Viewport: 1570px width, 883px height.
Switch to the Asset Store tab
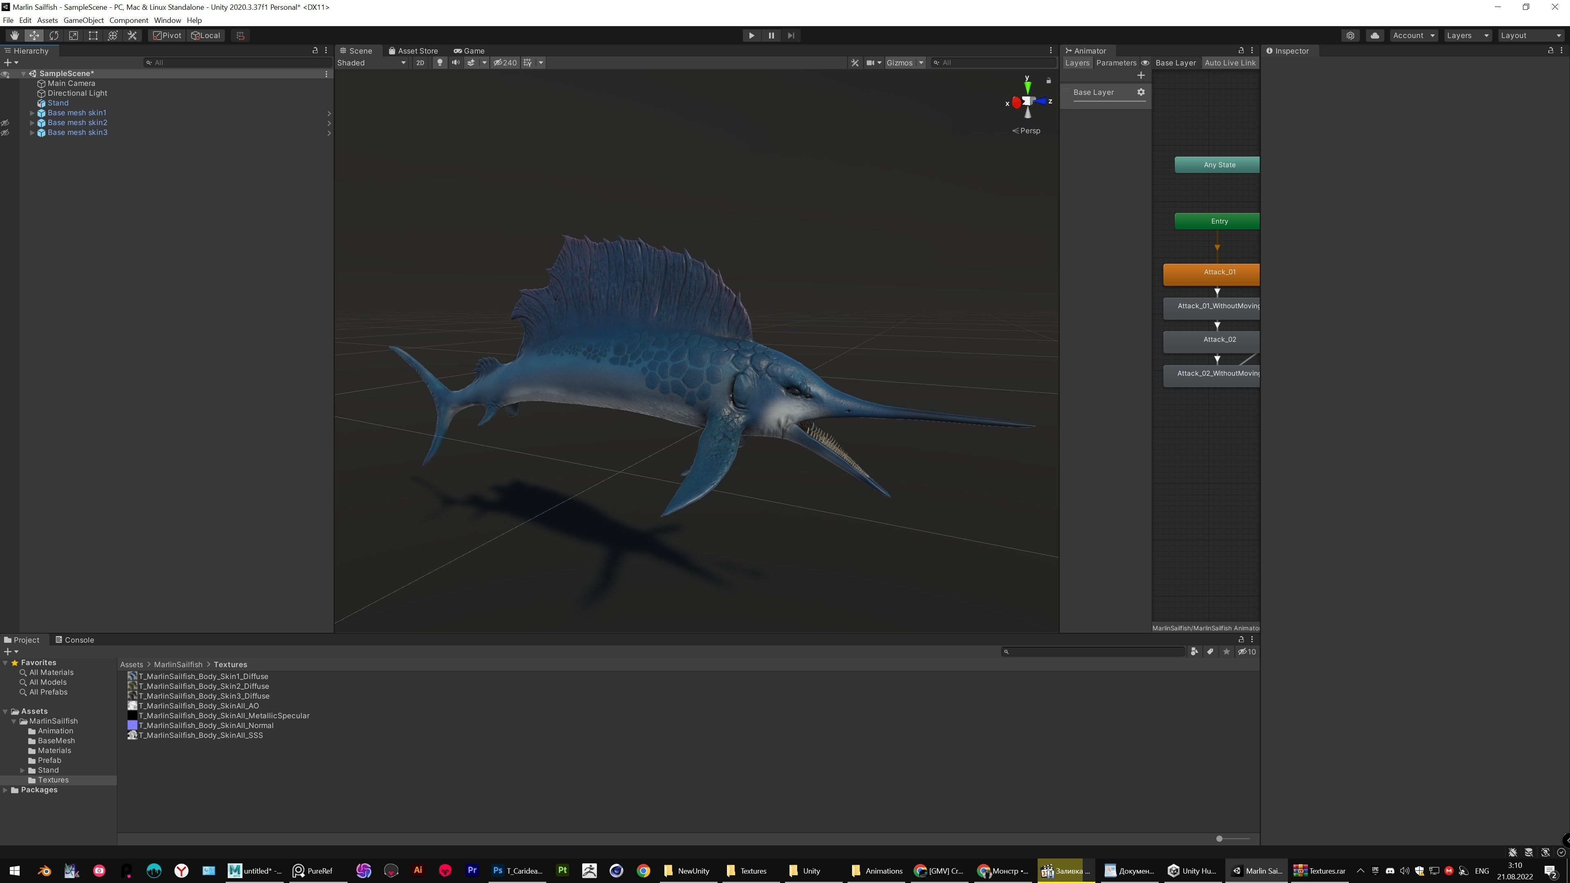tap(413, 51)
